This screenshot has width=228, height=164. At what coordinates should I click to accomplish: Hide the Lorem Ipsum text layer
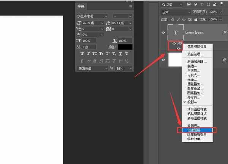pyautogui.click(x=163, y=33)
